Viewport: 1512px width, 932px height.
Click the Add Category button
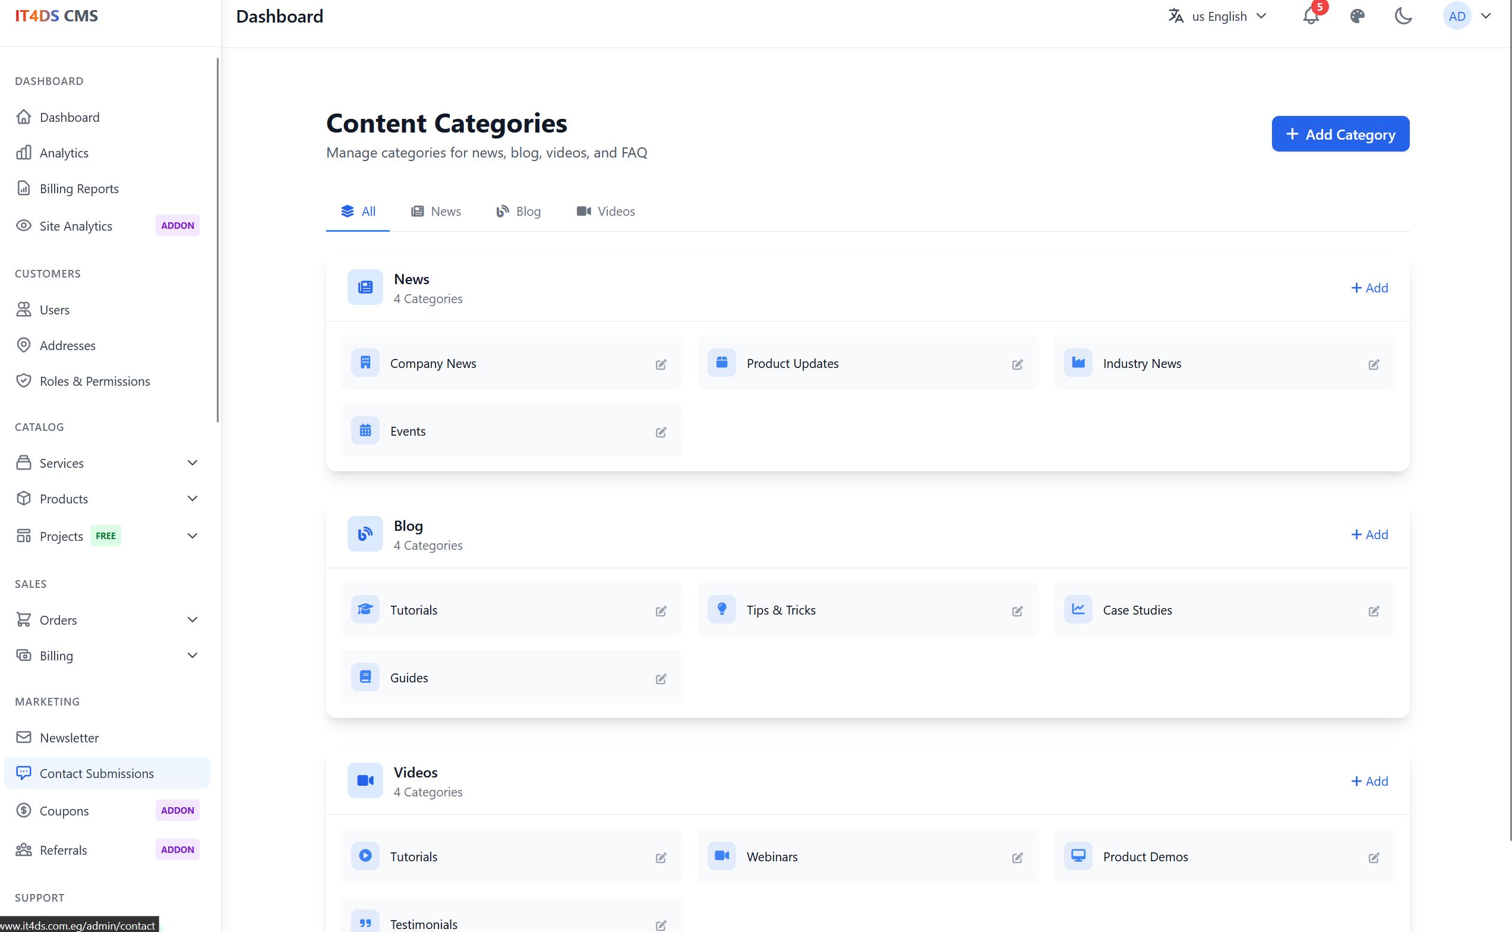click(x=1340, y=134)
